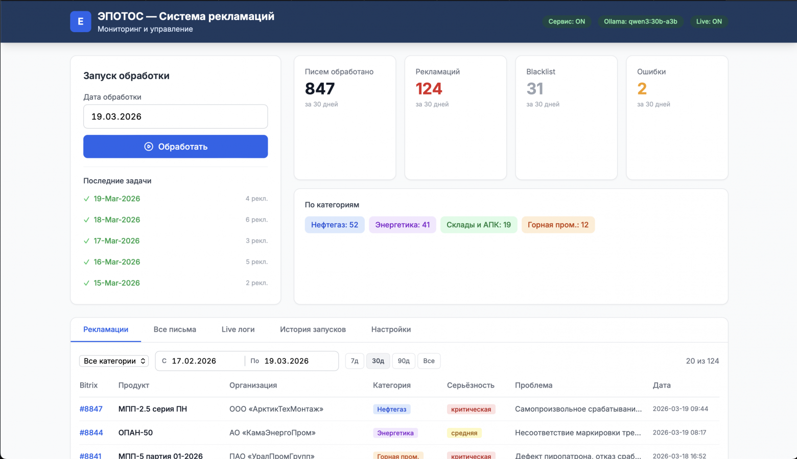Click the start date field showing 17.02.2026

pos(200,361)
